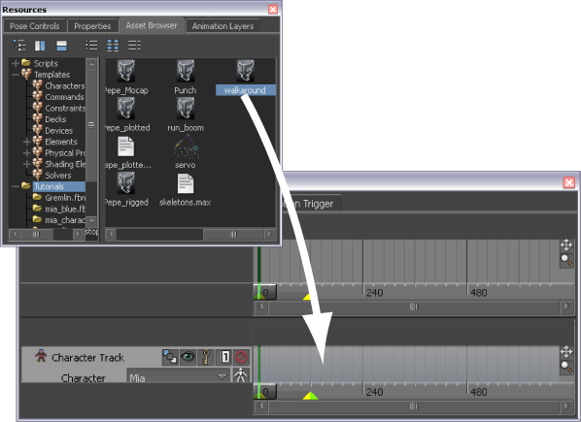The image size is (581, 422).
Task: Open the Character dropdown showing Mia
Action: pos(179,375)
